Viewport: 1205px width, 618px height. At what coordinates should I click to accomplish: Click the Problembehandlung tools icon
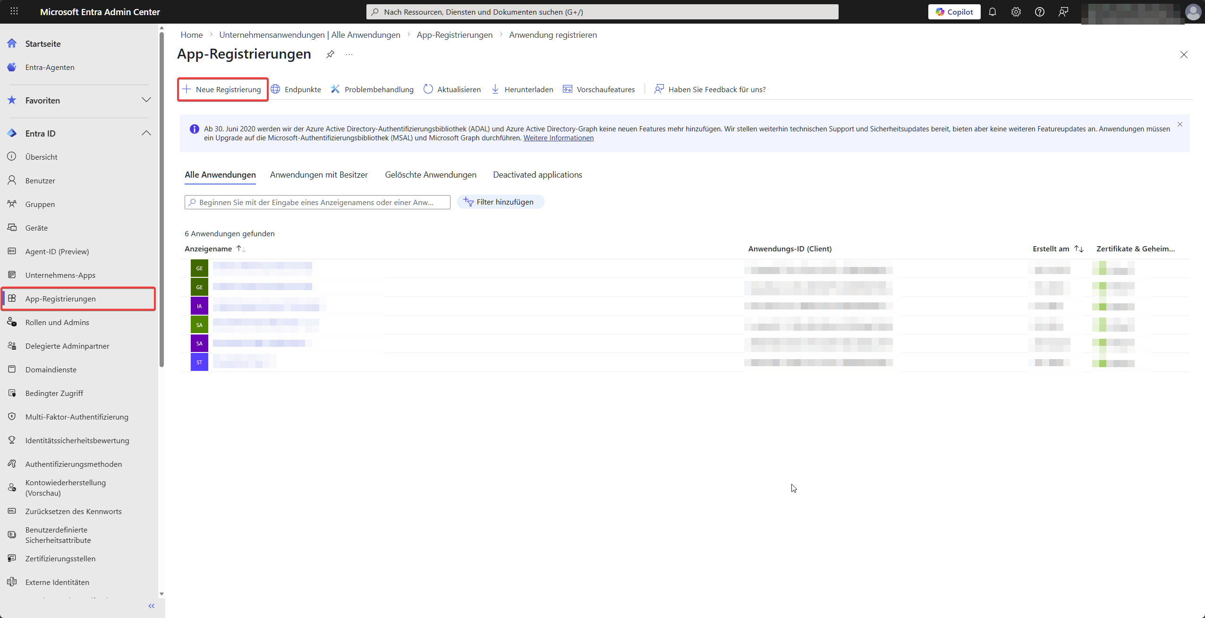pos(335,89)
